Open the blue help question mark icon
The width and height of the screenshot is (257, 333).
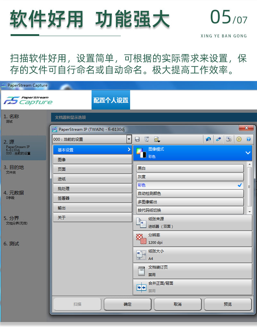click(x=249, y=139)
